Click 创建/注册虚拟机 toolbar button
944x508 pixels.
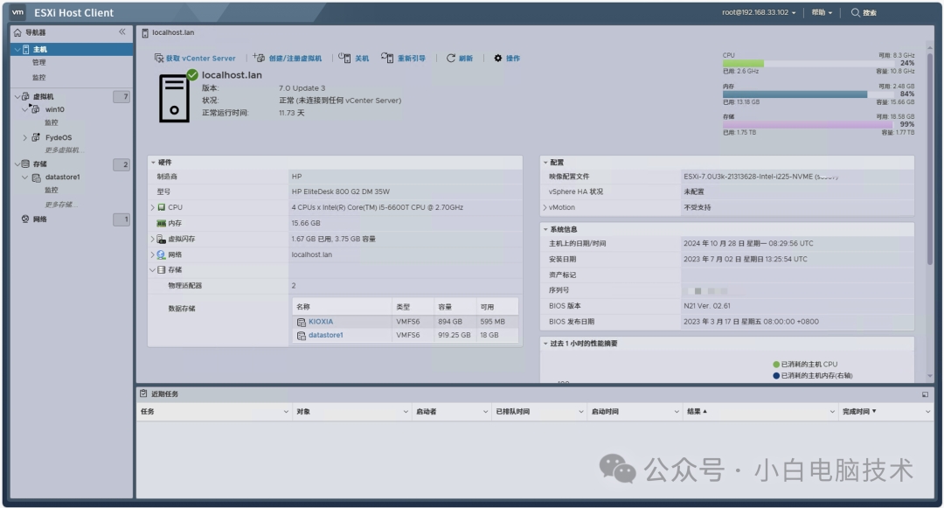288,59
